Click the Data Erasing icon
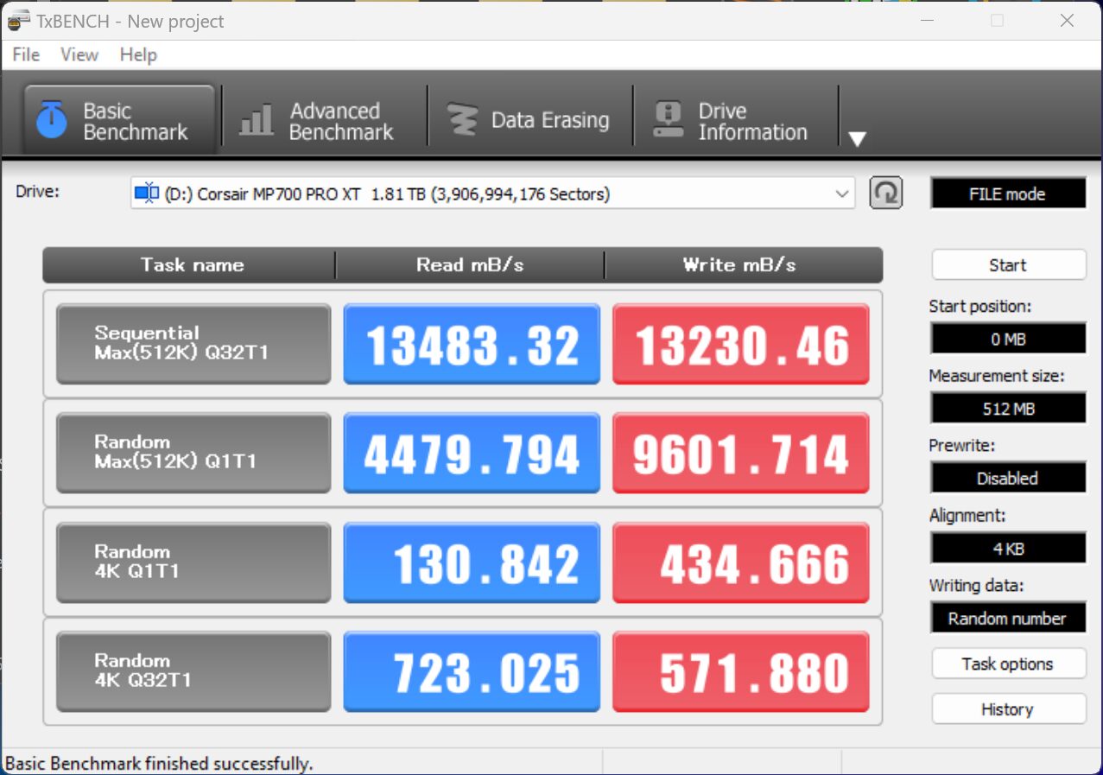This screenshot has height=775, width=1103. click(463, 121)
